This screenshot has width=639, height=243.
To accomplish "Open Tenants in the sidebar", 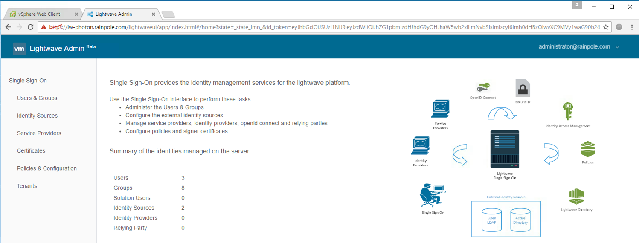I will click(27, 186).
